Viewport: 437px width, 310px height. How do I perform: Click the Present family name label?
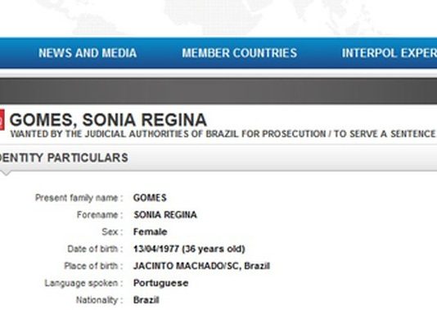[79, 198]
